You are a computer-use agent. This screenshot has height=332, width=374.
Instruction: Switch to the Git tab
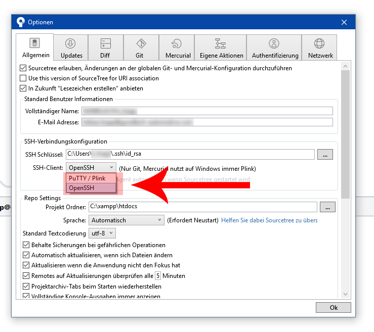[141, 48]
